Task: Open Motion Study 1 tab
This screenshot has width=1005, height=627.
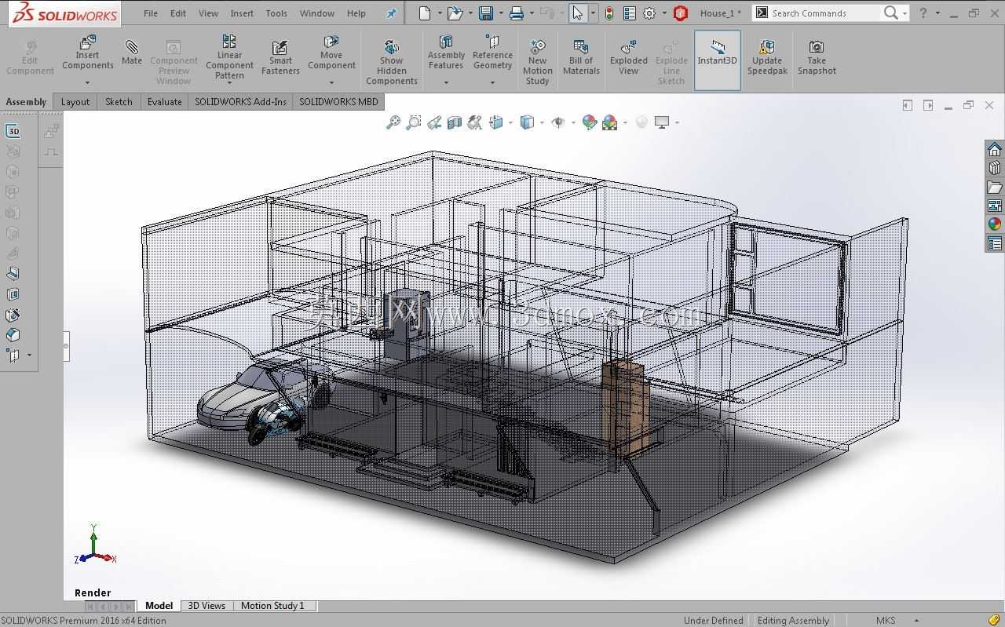Action: [x=272, y=606]
